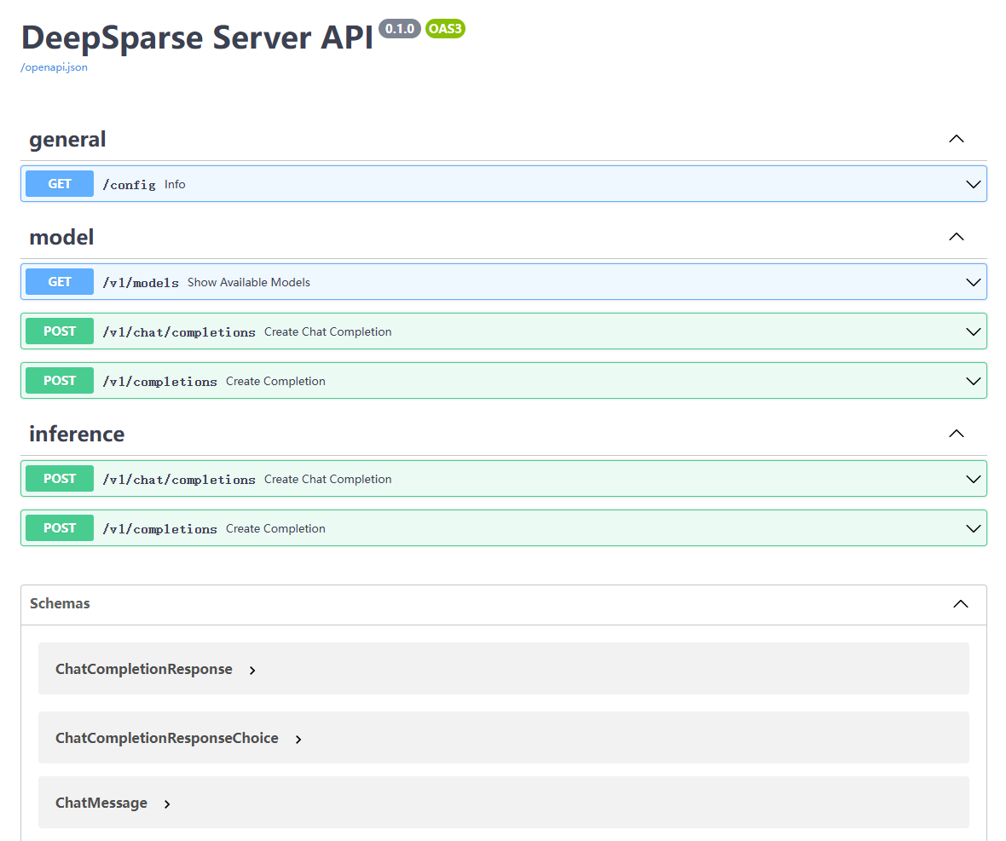This screenshot has width=1006, height=841.
Task: Click POST badge of model chat completions
Action: (x=60, y=331)
